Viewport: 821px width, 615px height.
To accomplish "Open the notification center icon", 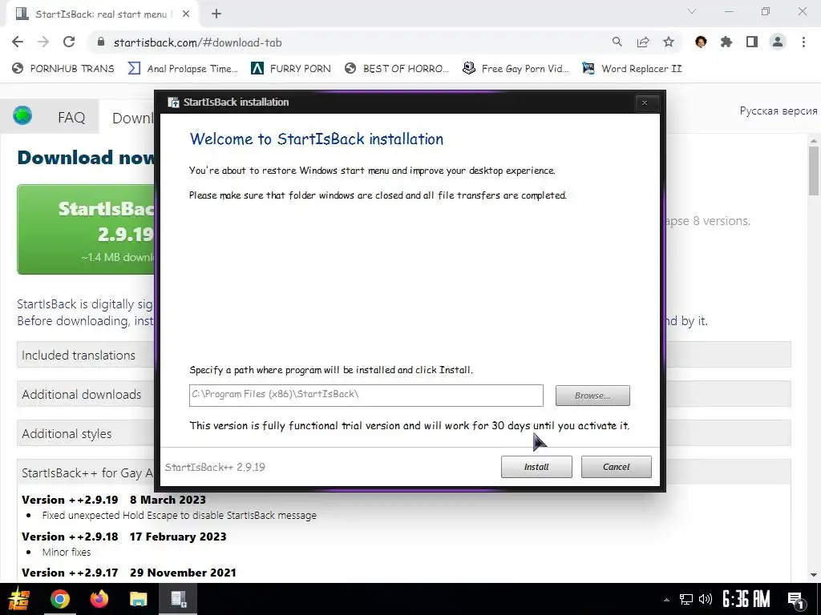I will click(x=796, y=600).
